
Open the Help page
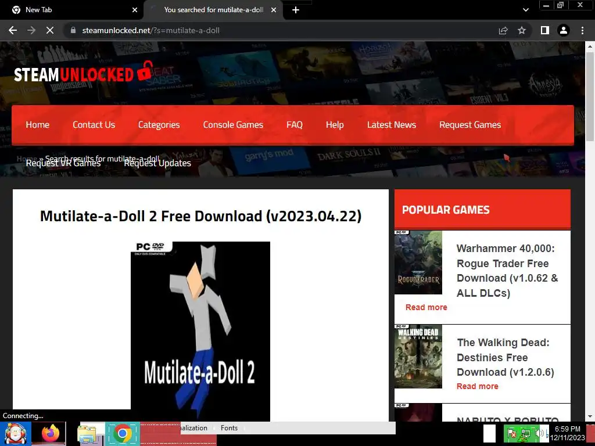(335, 125)
